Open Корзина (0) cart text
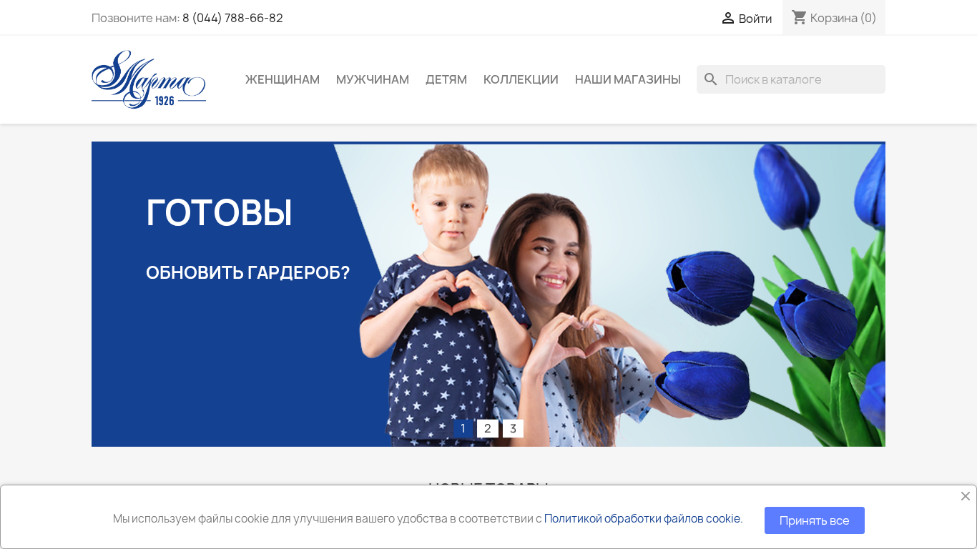Image resolution: width=977 pixels, height=549 pixels. click(843, 18)
